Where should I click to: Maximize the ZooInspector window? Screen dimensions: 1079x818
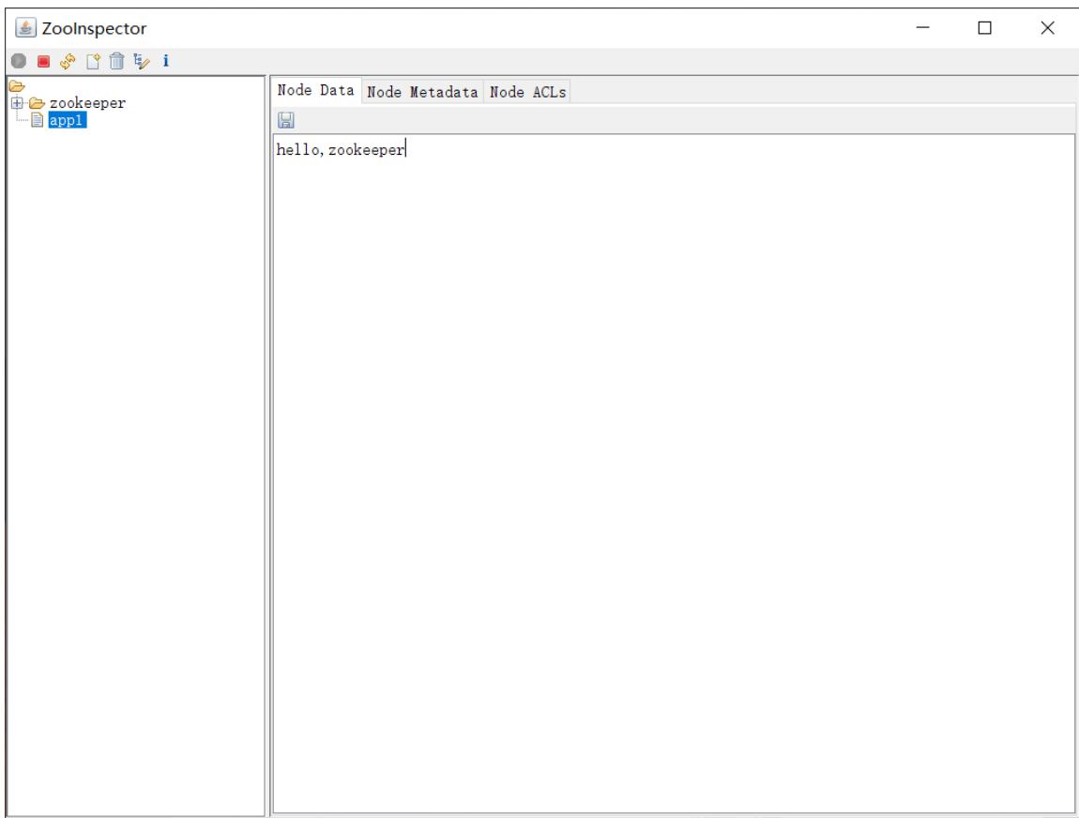(x=985, y=27)
